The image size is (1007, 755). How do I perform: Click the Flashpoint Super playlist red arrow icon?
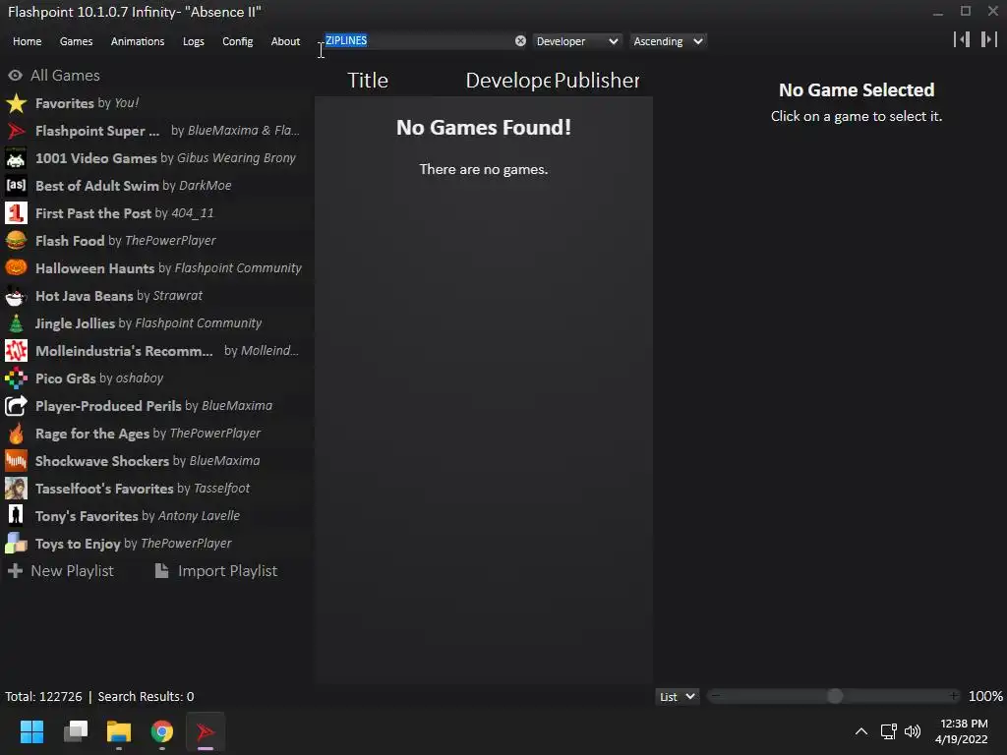point(16,131)
